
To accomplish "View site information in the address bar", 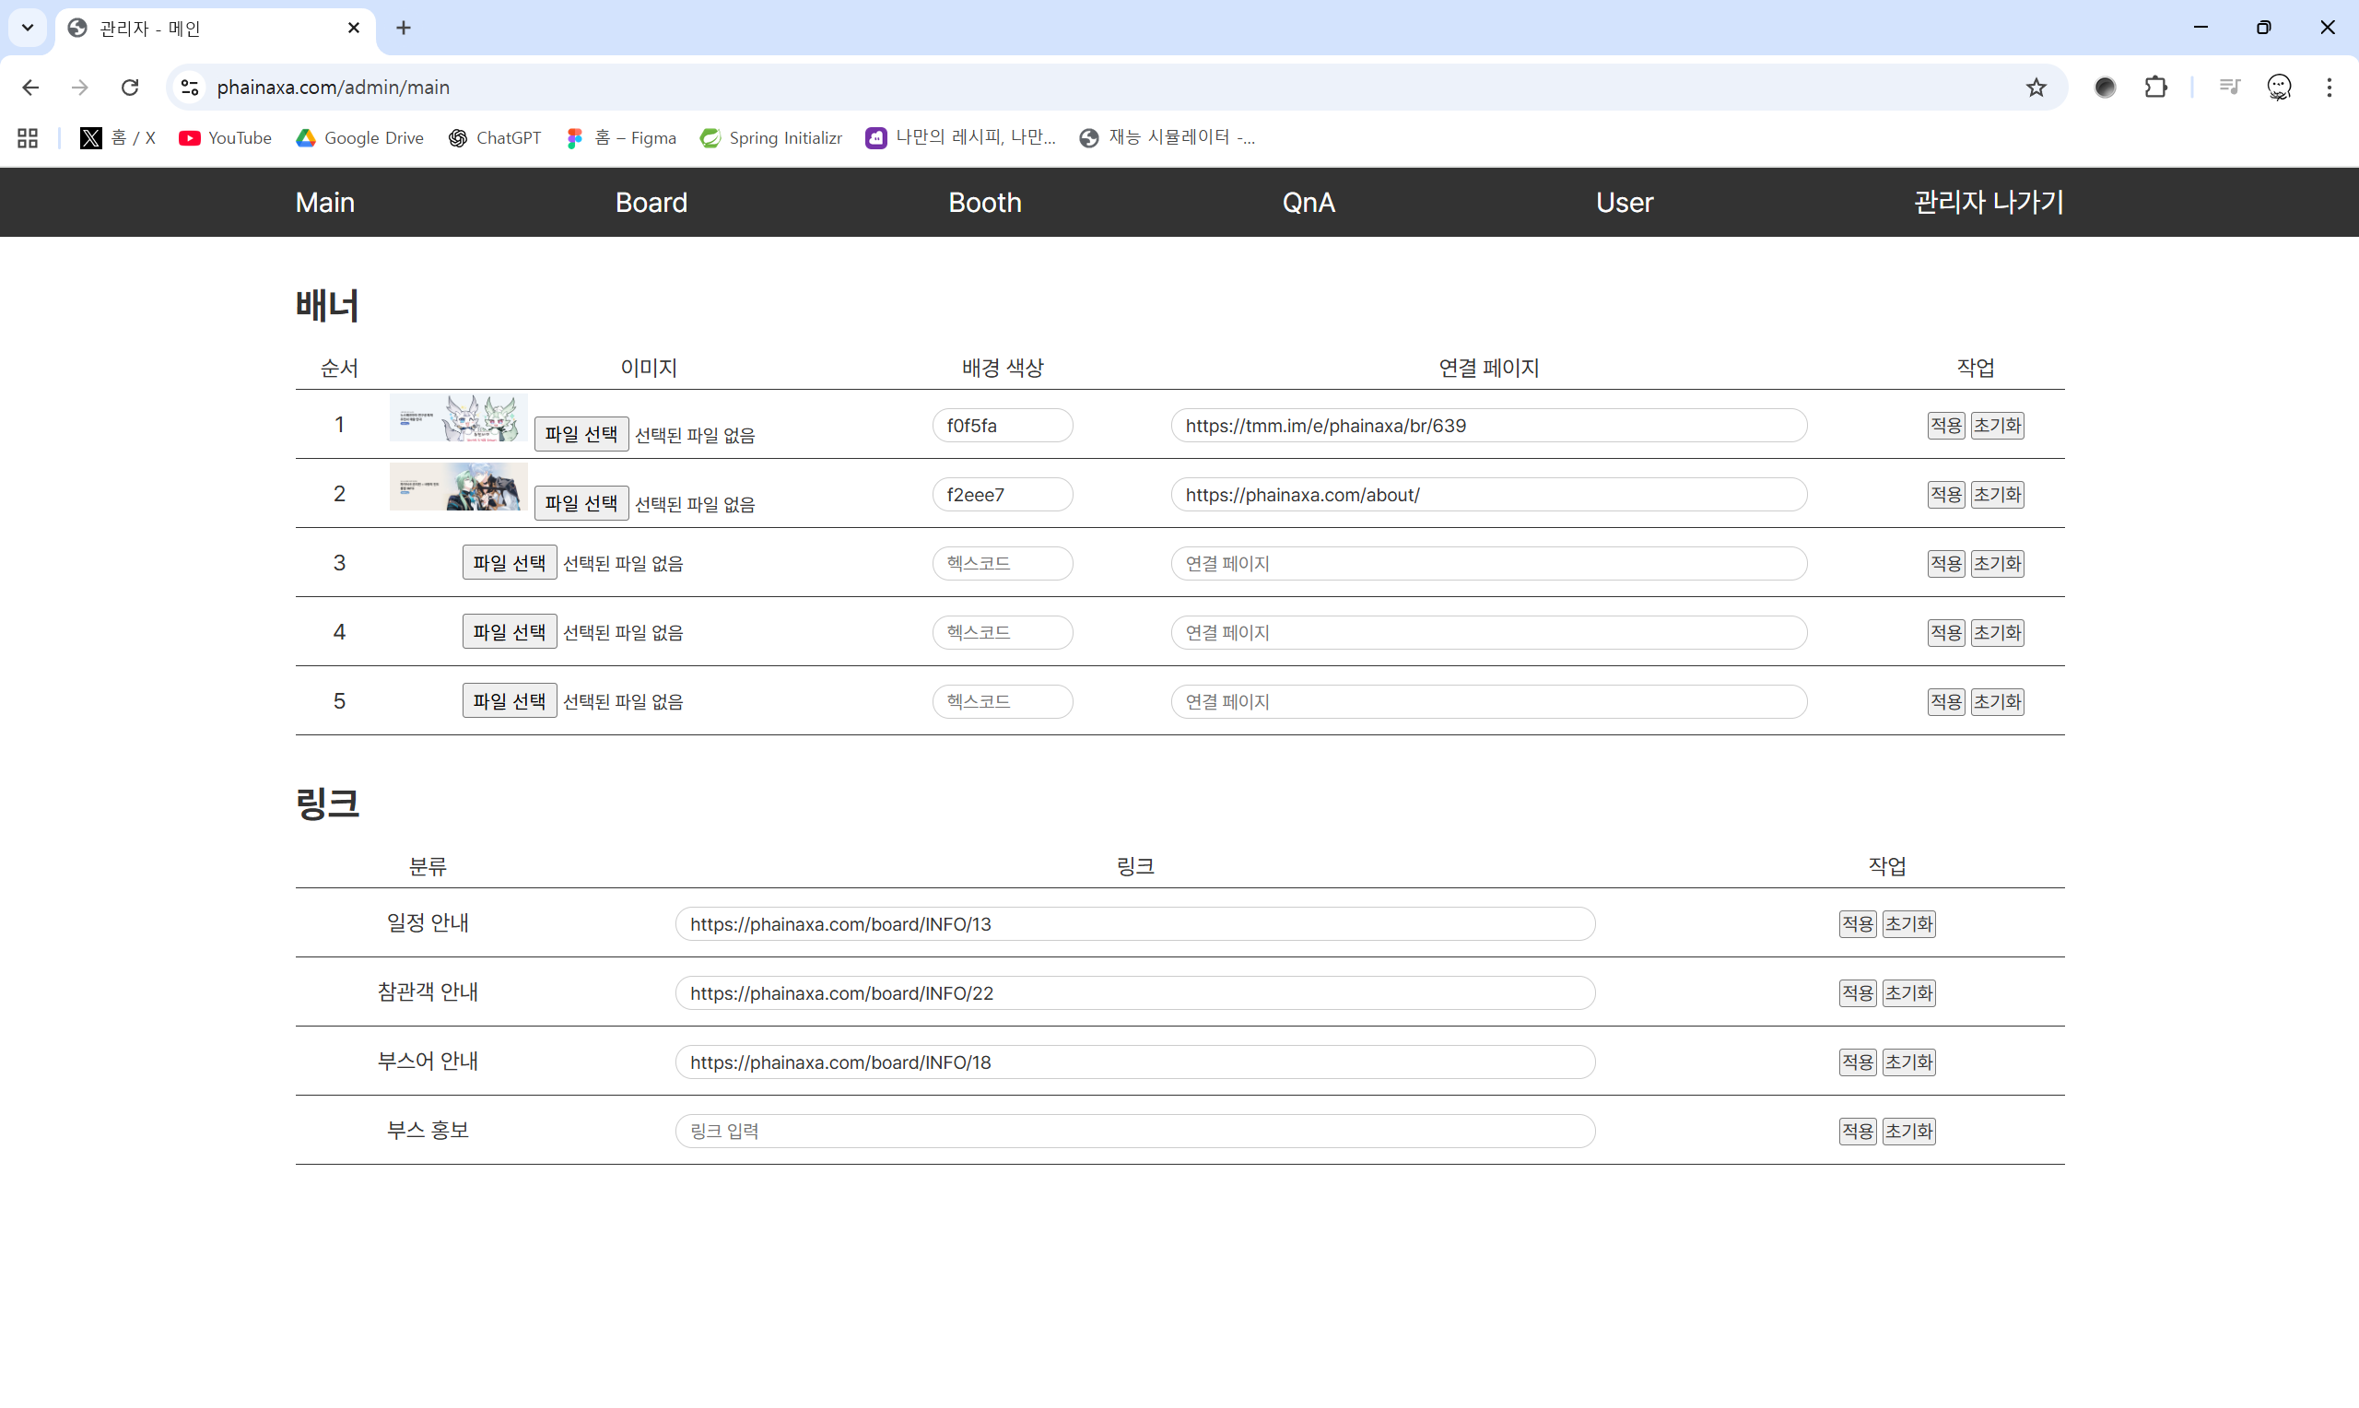I will [190, 88].
